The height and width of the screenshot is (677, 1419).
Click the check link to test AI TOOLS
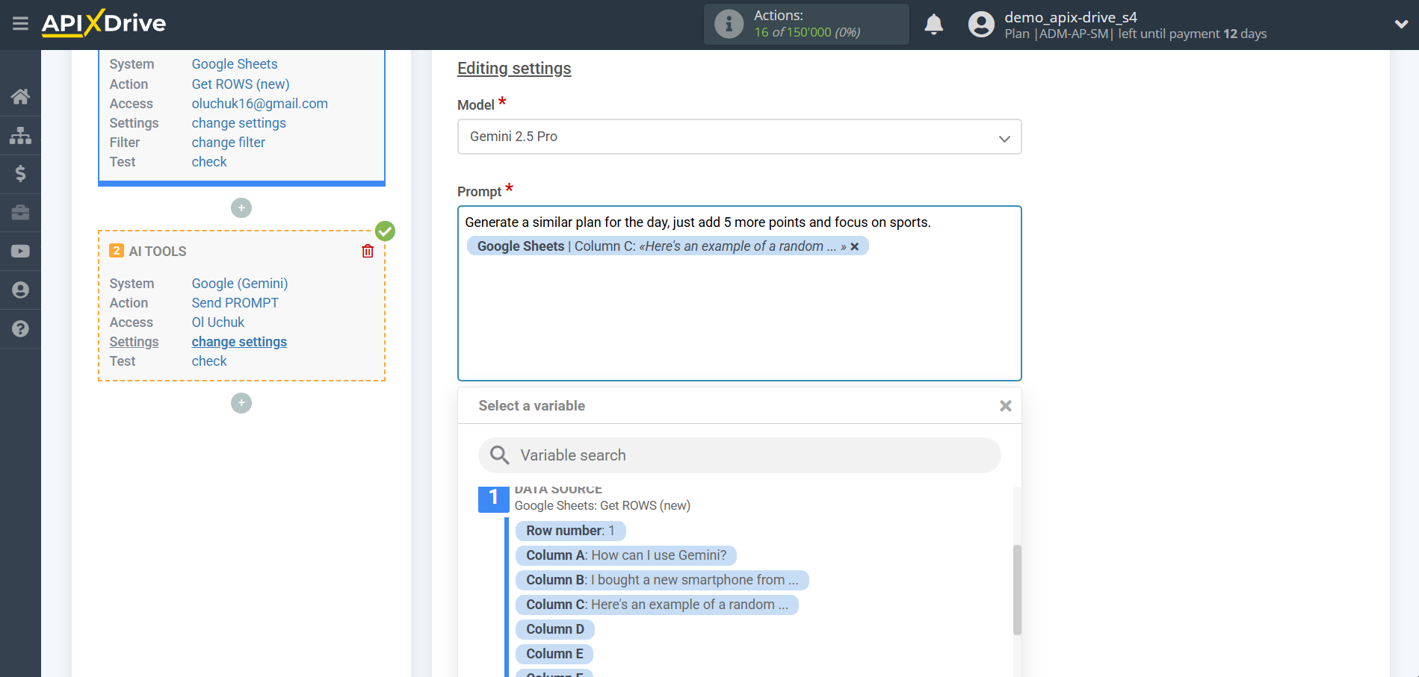(x=208, y=361)
